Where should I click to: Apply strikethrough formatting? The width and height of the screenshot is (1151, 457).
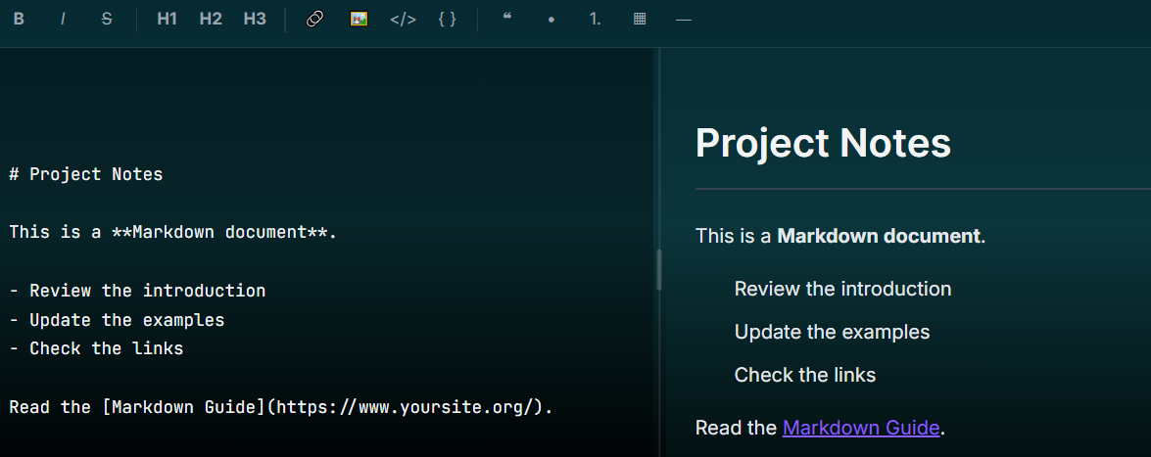tap(107, 20)
